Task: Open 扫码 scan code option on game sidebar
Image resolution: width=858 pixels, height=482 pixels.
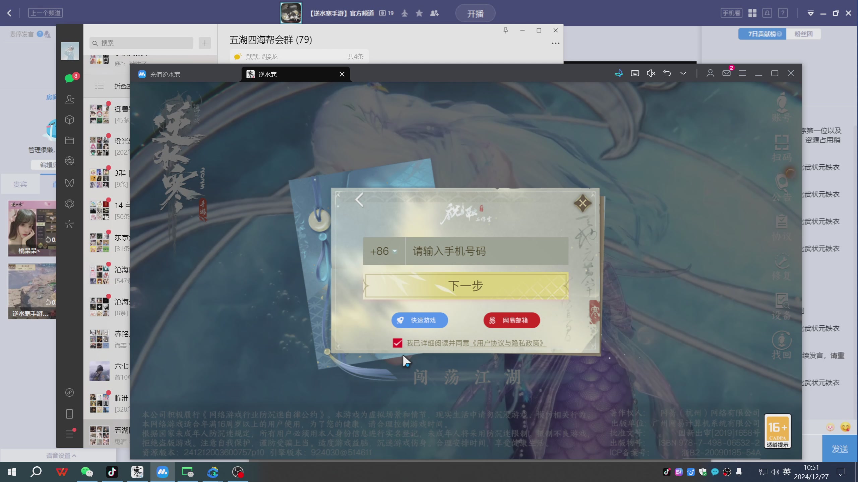Action: point(782,148)
